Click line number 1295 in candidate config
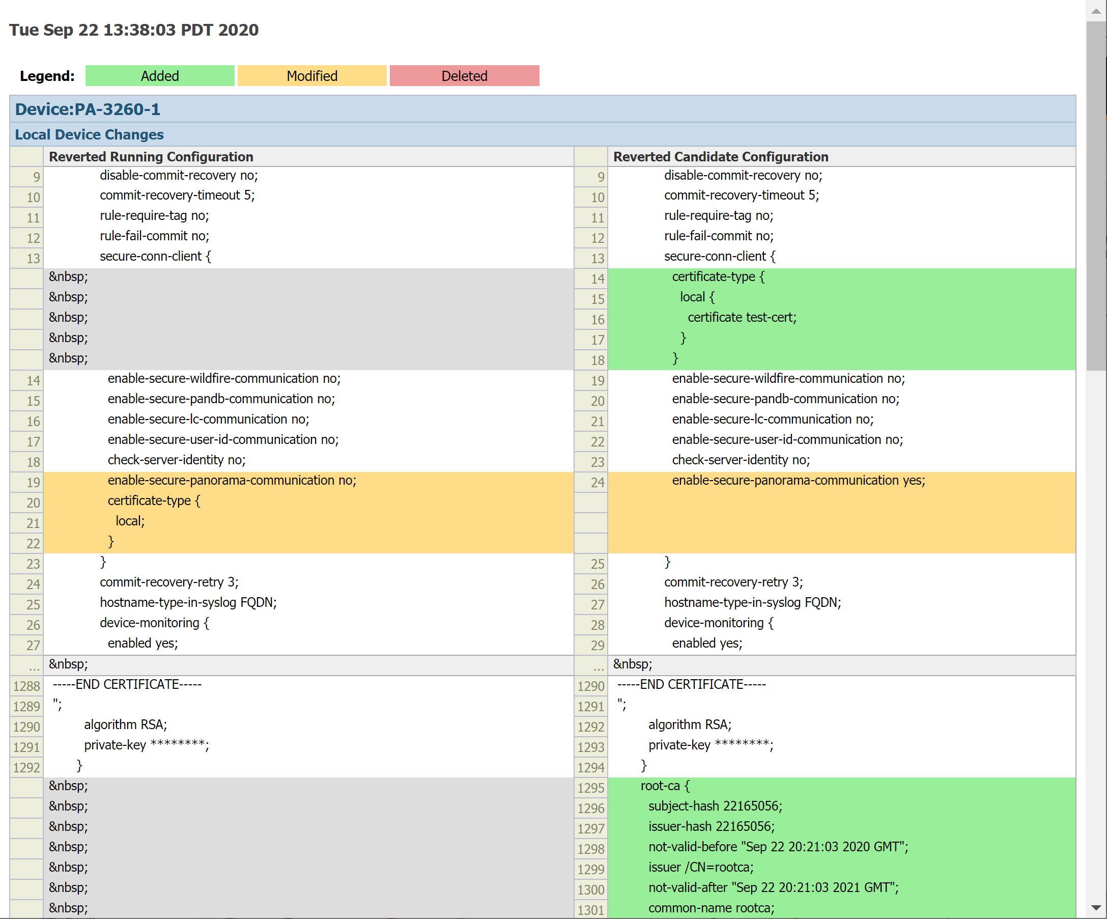This screenshot has width=1107, height=919. point(590,788)
